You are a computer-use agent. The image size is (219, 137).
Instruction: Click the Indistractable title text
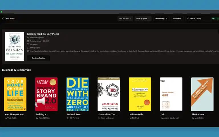coord(136,114)
